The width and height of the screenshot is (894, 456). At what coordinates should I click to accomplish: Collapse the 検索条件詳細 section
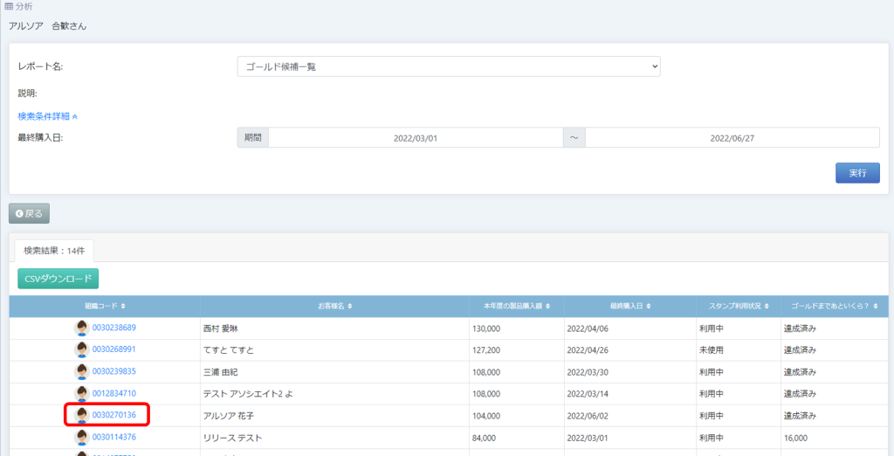(x=48, y=115)
